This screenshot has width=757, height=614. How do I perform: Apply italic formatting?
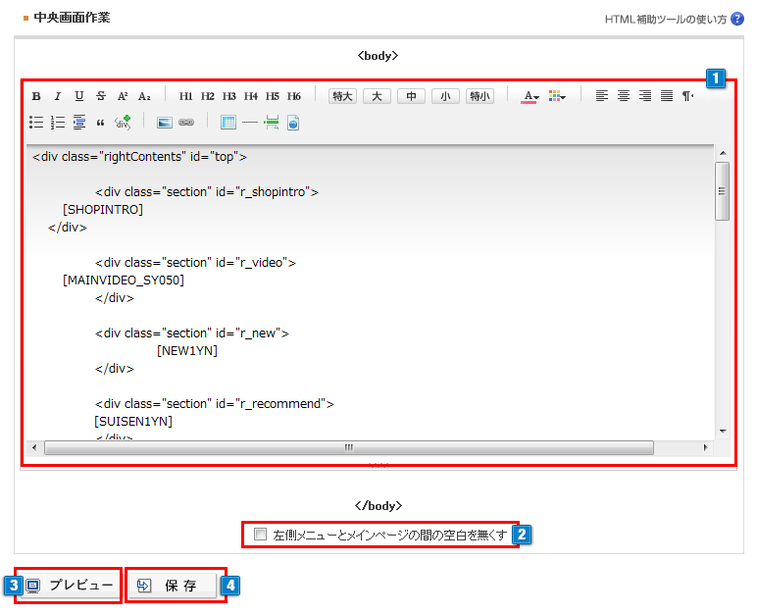pos(57,96)
